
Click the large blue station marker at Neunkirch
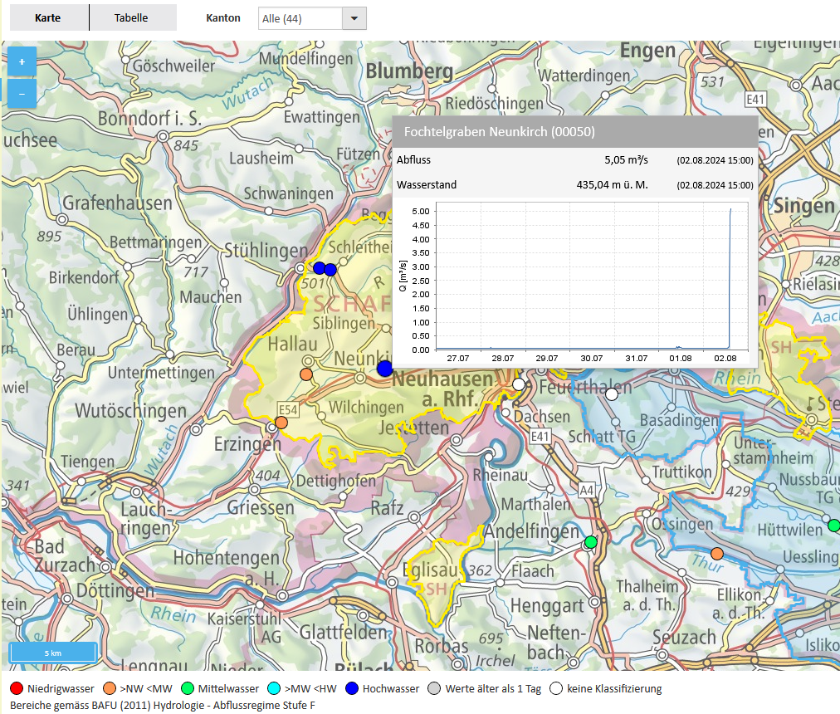coord(384,368)
